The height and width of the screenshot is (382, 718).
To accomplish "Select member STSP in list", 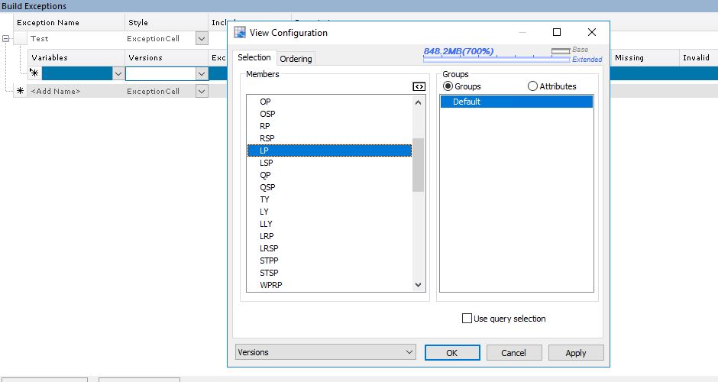I will click(x=269, y=273).
